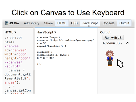Toggle the CSS panel tab
Viewport: 136px width, 102px height.
tap(74, 23)
